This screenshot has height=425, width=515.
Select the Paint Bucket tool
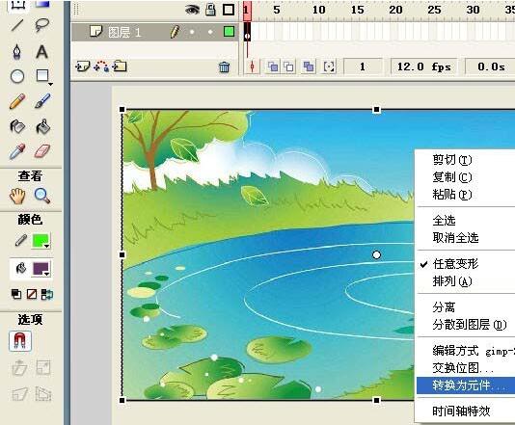(42, 126)
